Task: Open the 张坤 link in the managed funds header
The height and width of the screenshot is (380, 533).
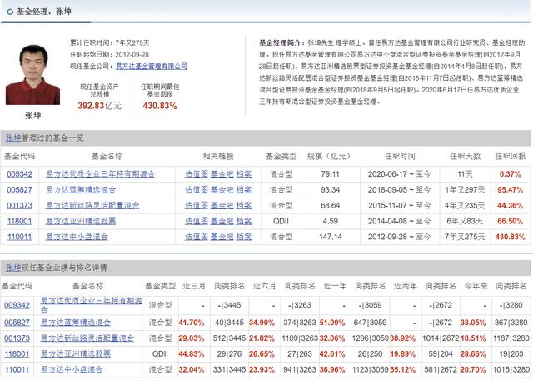Action: (13, 137)
